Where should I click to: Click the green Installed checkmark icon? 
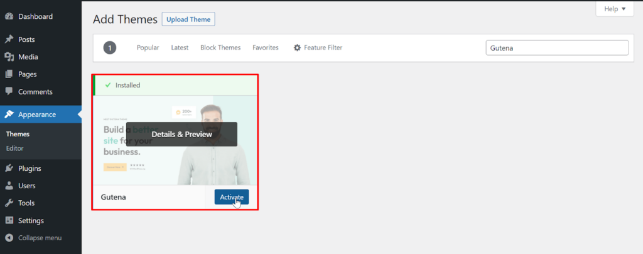108,85
